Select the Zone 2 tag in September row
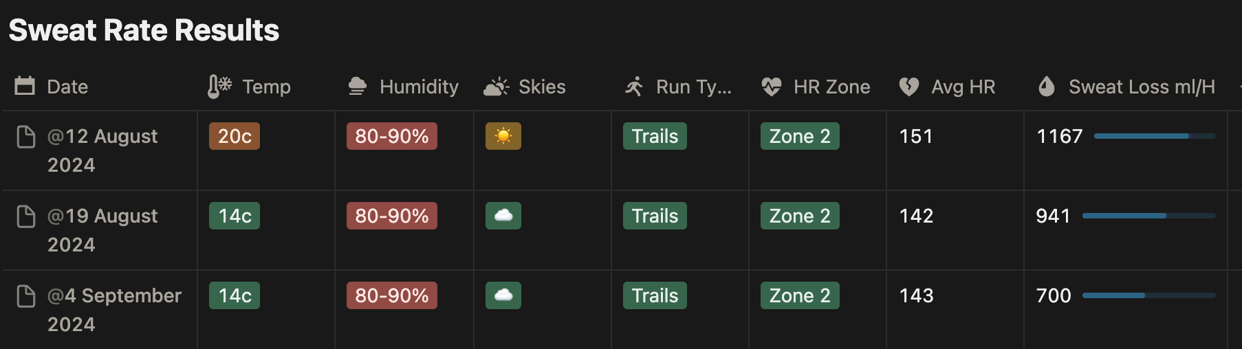1242x349 pixels. (x=799, y=295)
